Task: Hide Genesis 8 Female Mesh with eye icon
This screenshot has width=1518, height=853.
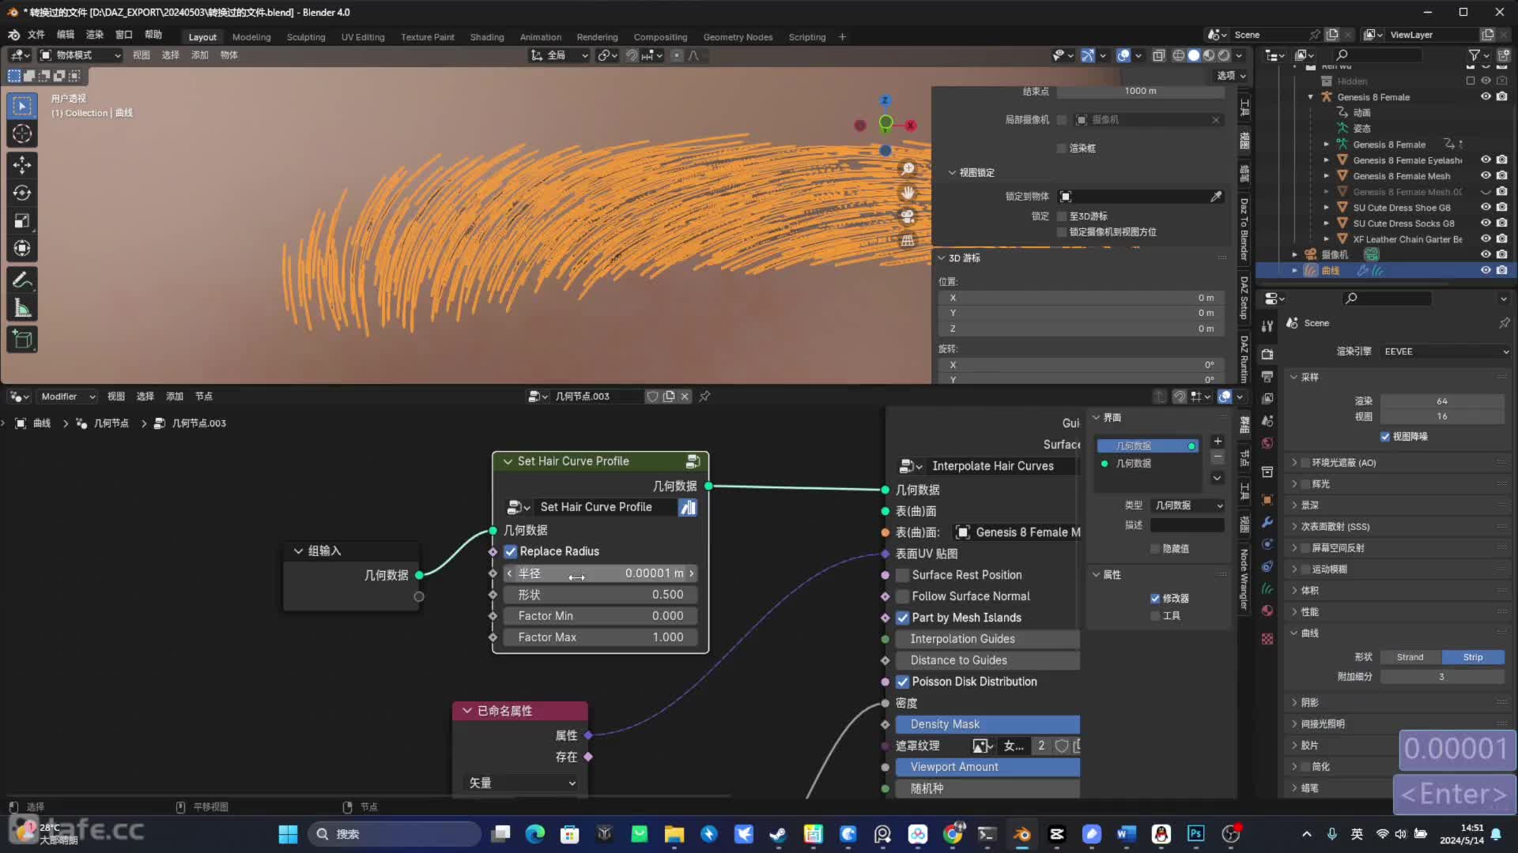Action: (x=1486, y=176)
